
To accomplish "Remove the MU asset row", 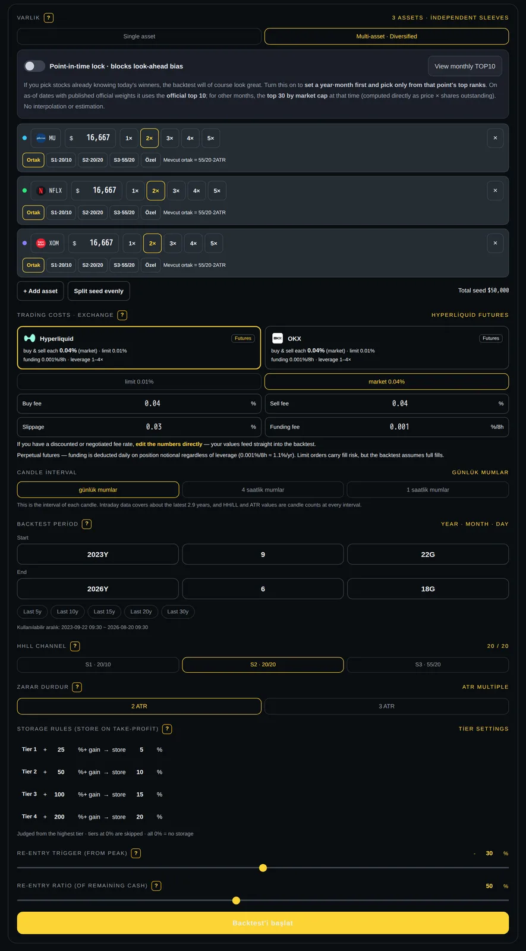I will [x=495, y=138].
